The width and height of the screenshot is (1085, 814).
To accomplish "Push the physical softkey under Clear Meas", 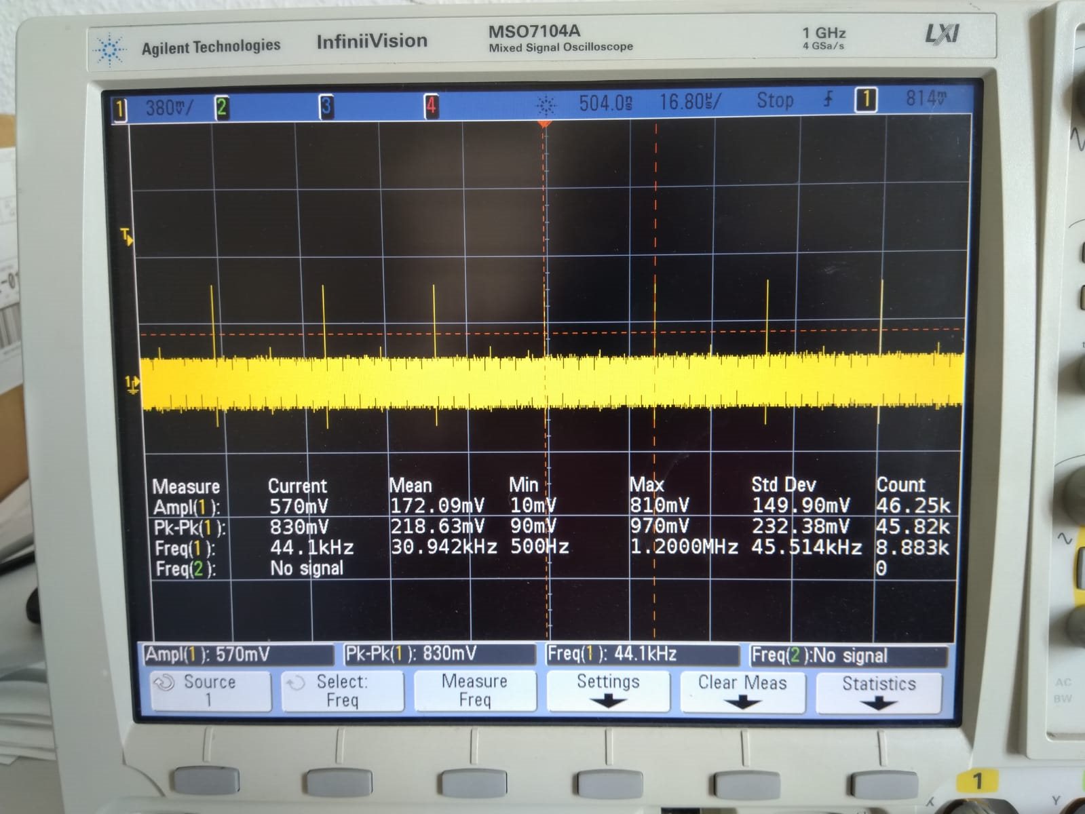I will [747, 786].
